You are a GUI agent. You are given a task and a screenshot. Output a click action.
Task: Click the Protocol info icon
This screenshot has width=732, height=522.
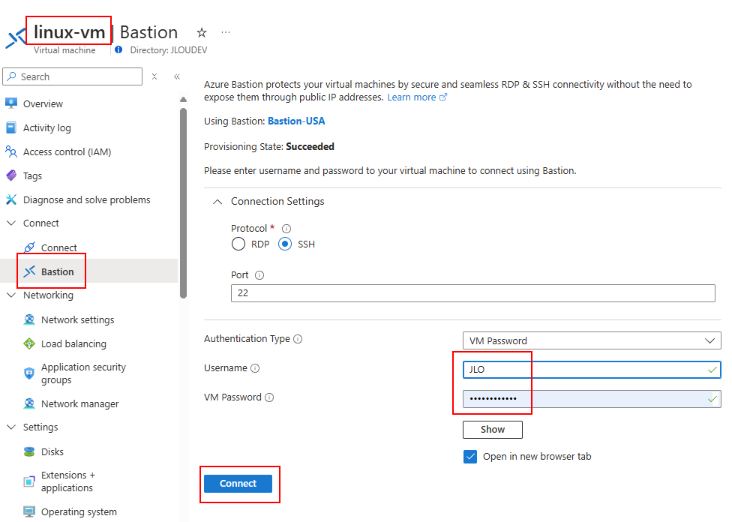point(286,229)
